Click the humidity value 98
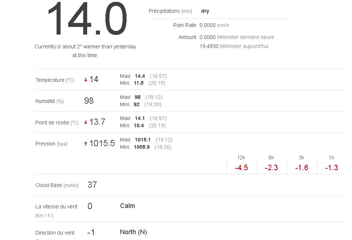This screenshot has height=240, width=352. click(x=89, y=101)
